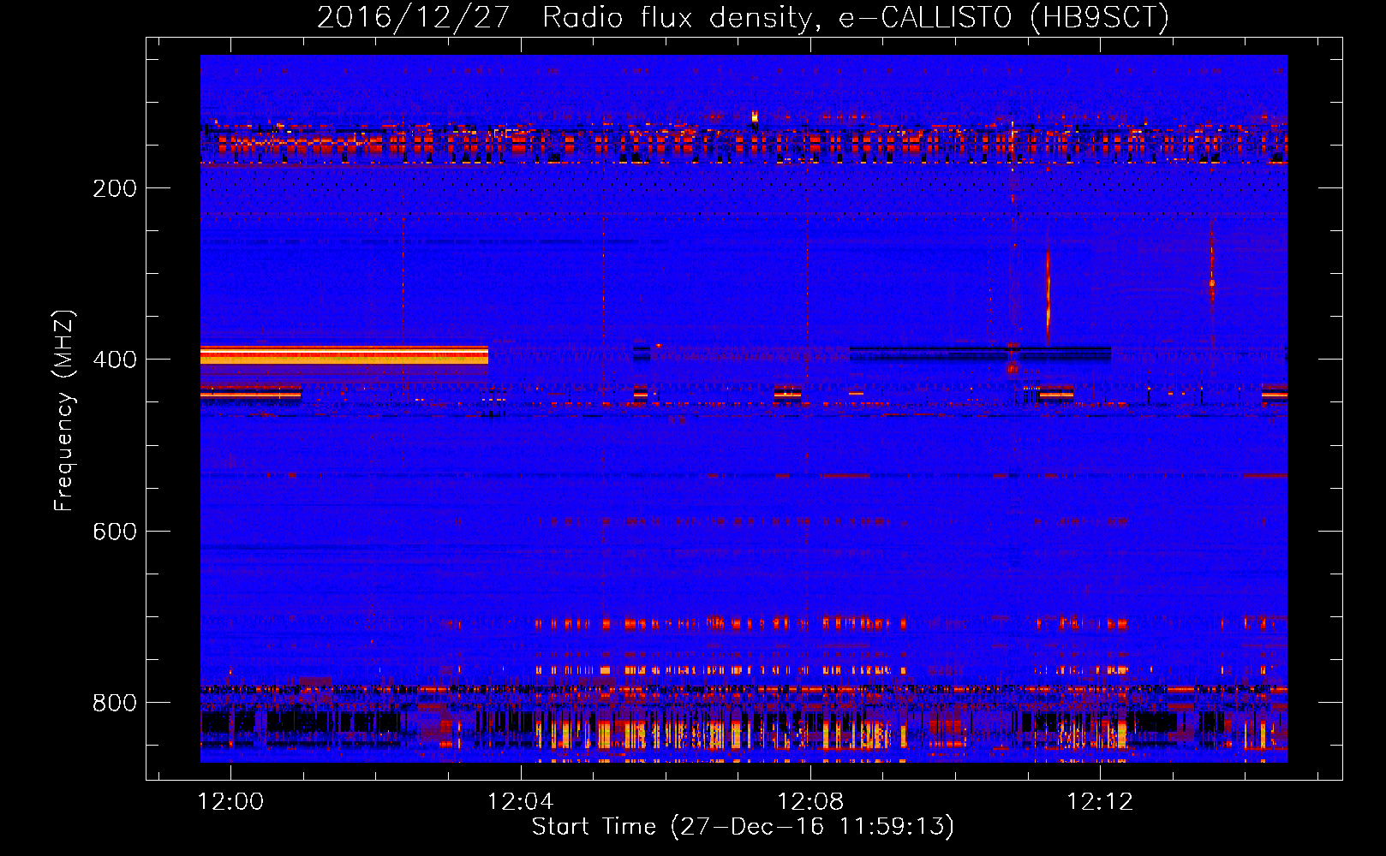Viewport: 1386px width, 856px height.
Task: Click the 200 frequency tick label
Action: [115, 188]
